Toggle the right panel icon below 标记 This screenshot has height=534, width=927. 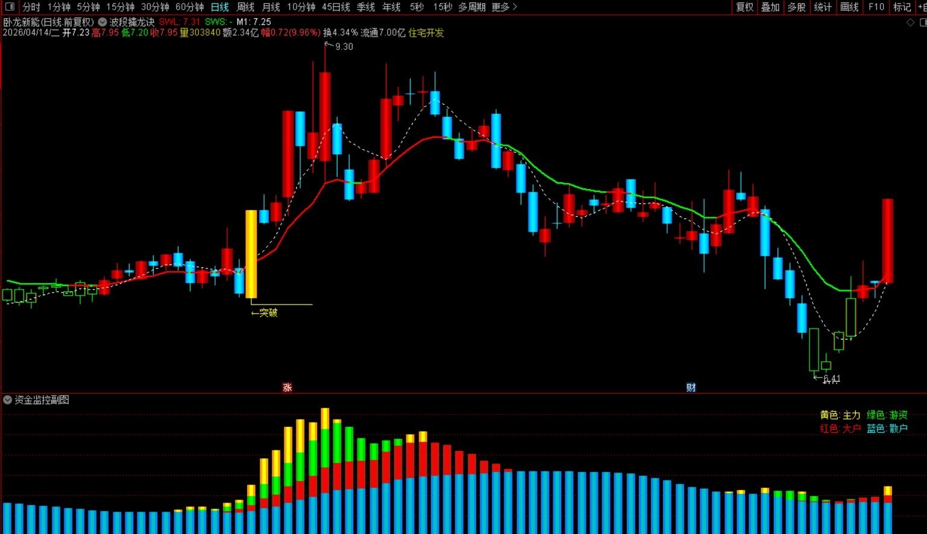coord(923,22)
